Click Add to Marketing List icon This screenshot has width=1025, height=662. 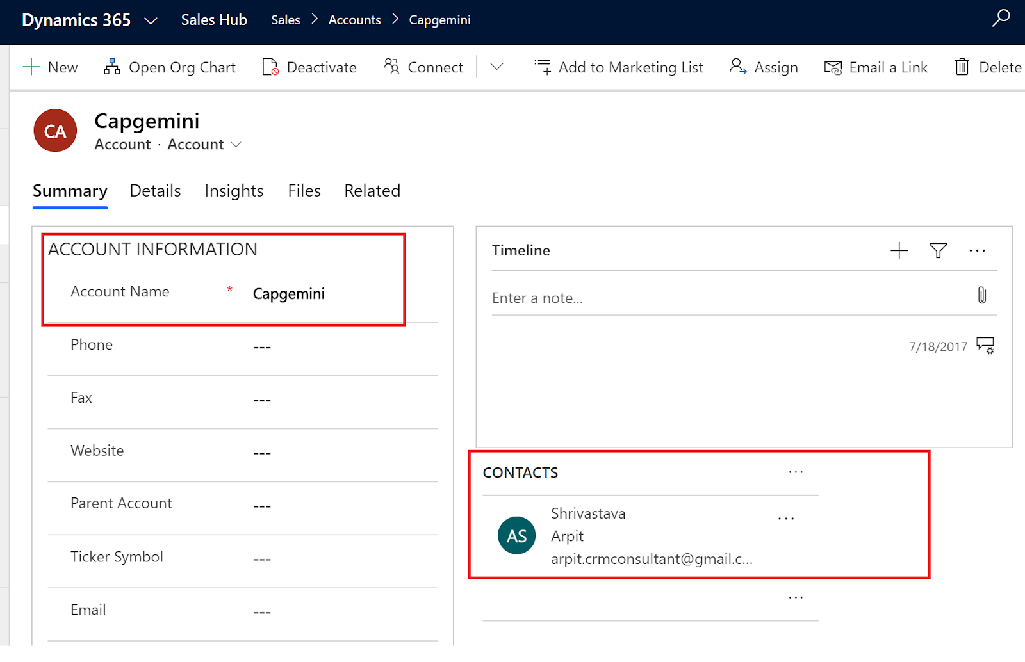click(543, 67)
